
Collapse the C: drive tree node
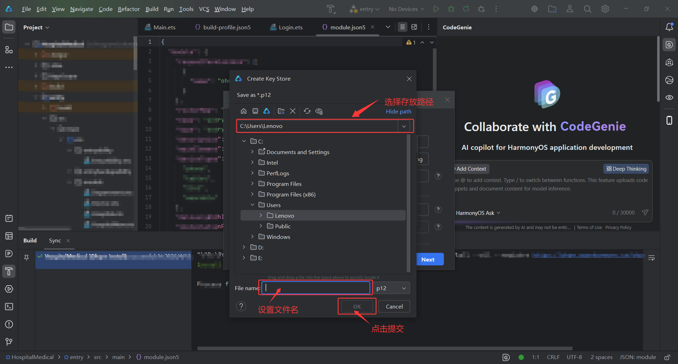244,141
